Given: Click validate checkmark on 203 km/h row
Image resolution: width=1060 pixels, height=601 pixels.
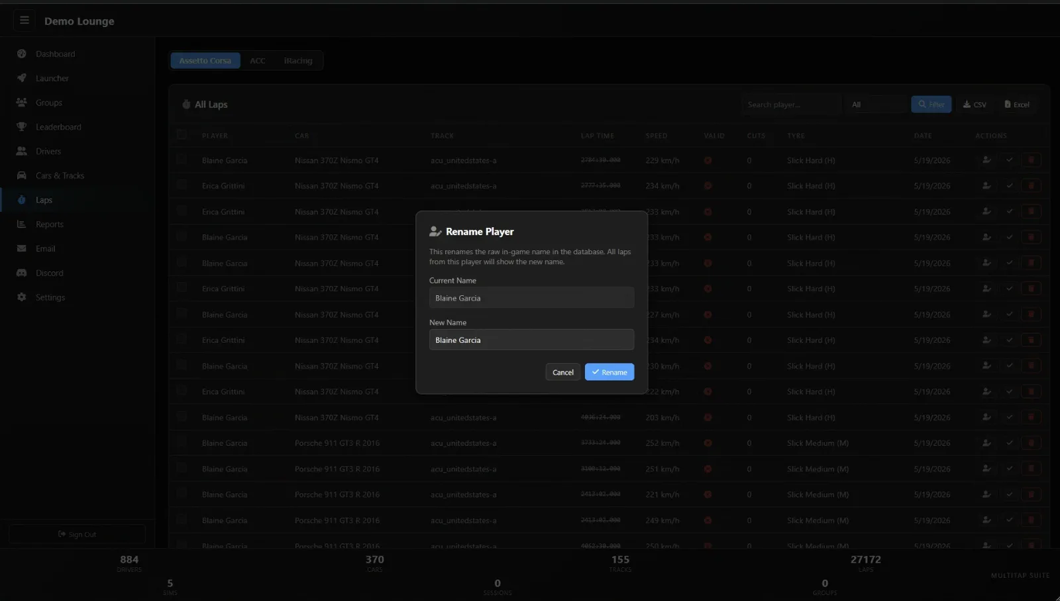Looking at the screenshot, I should (1009, 417).
